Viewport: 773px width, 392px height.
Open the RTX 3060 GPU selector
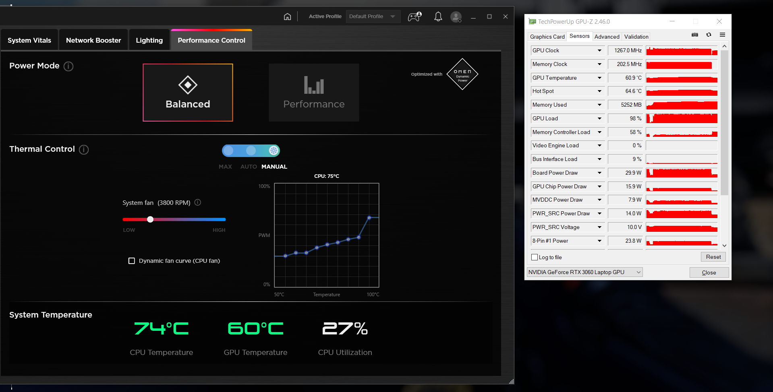coord(584,272)
